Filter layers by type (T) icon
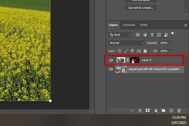Viewport: 189px width, 126px height. pyautogui.click(x=152, y=35)
